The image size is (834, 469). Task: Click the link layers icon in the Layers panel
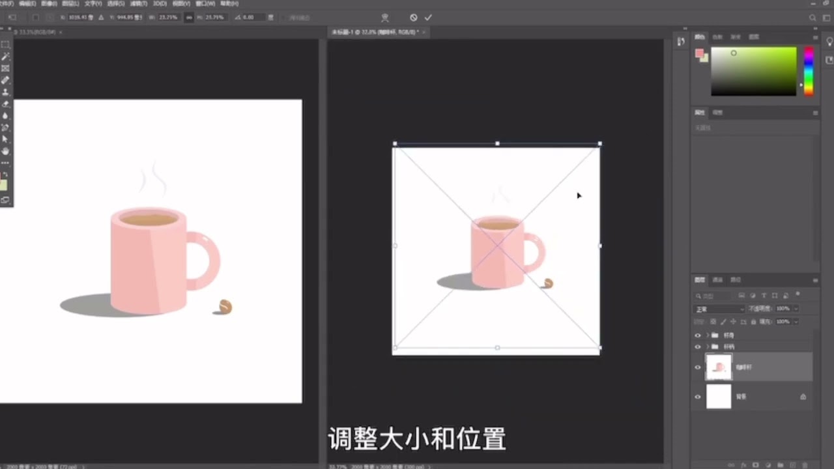(x=731, y=465)
